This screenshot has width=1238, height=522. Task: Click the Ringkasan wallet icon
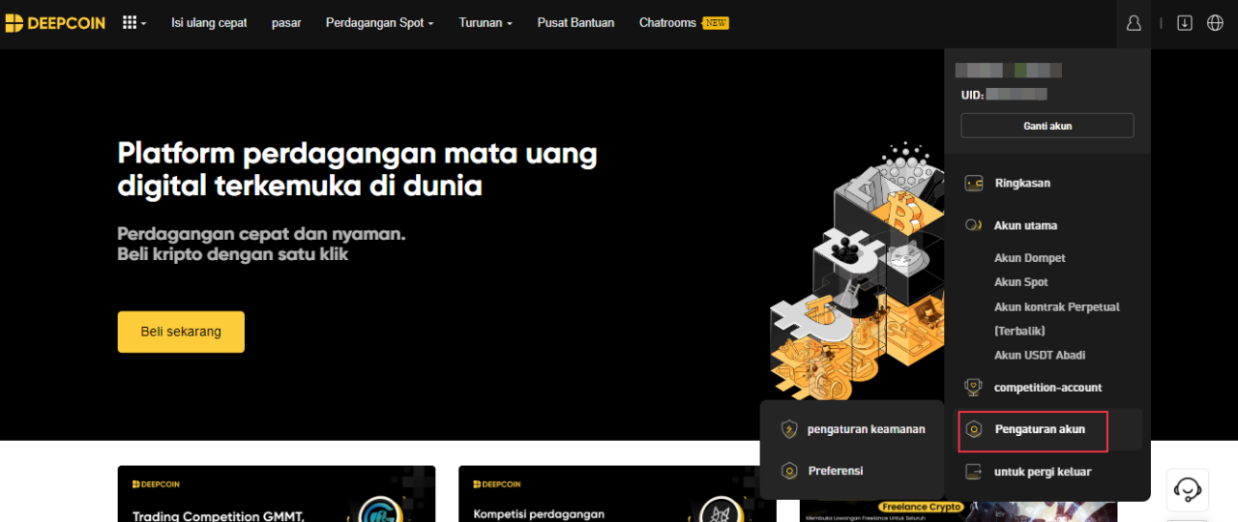(x=974, y=183)
